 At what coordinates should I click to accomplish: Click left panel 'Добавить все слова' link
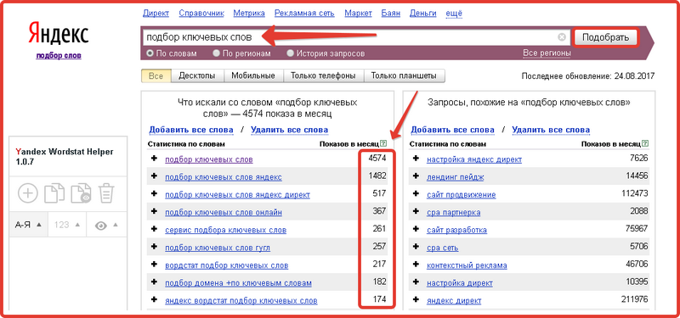(191, 130)
